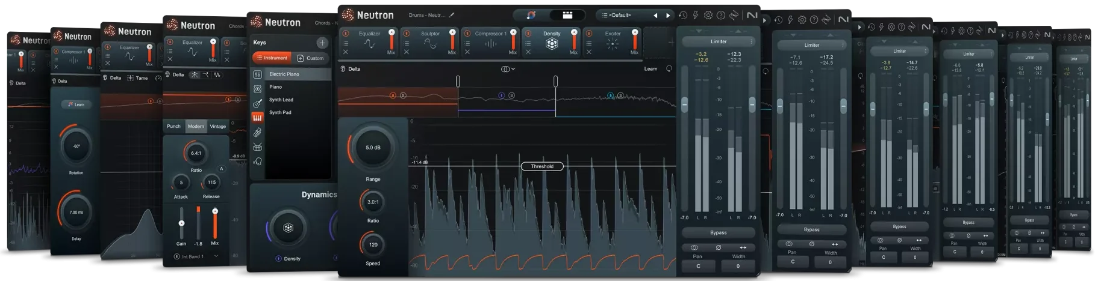Solo the low orange band
1098x281 pixels.
403,95
